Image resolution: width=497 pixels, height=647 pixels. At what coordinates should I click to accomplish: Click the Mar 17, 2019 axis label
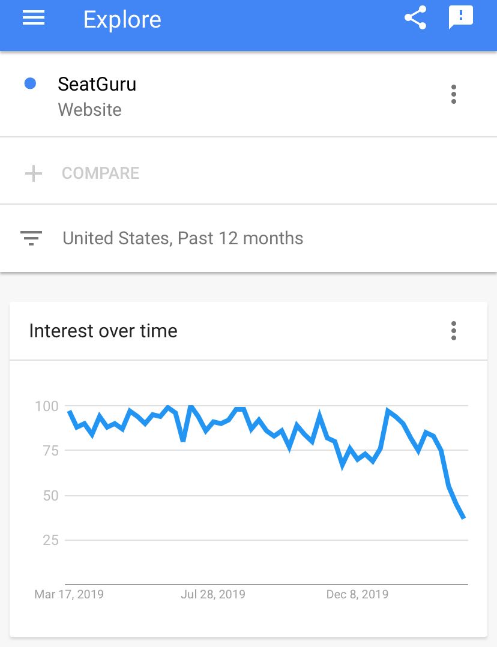[69, 594]
